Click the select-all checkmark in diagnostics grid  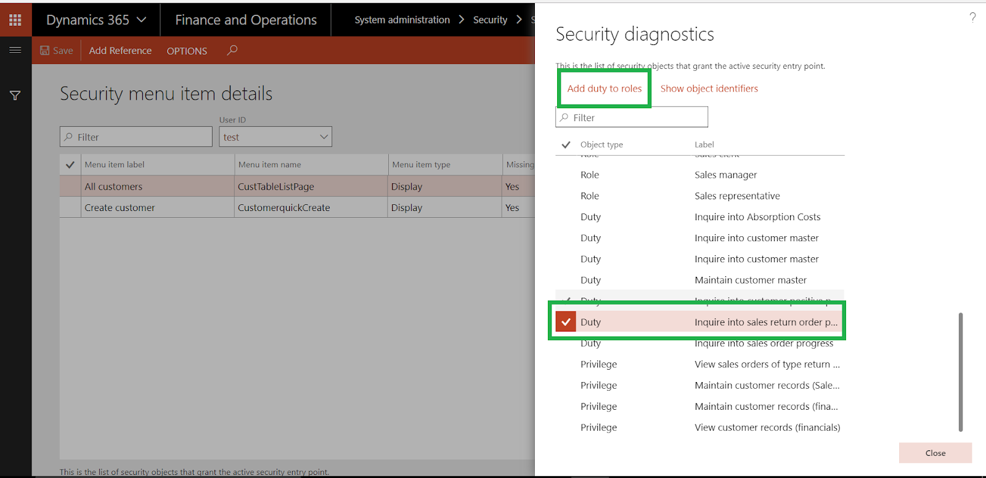(x=566, y=145)
